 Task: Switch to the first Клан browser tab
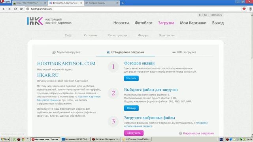point(30,3)
